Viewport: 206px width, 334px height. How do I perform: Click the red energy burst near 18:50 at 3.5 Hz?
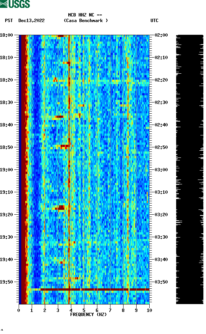(x=65, y=146)
